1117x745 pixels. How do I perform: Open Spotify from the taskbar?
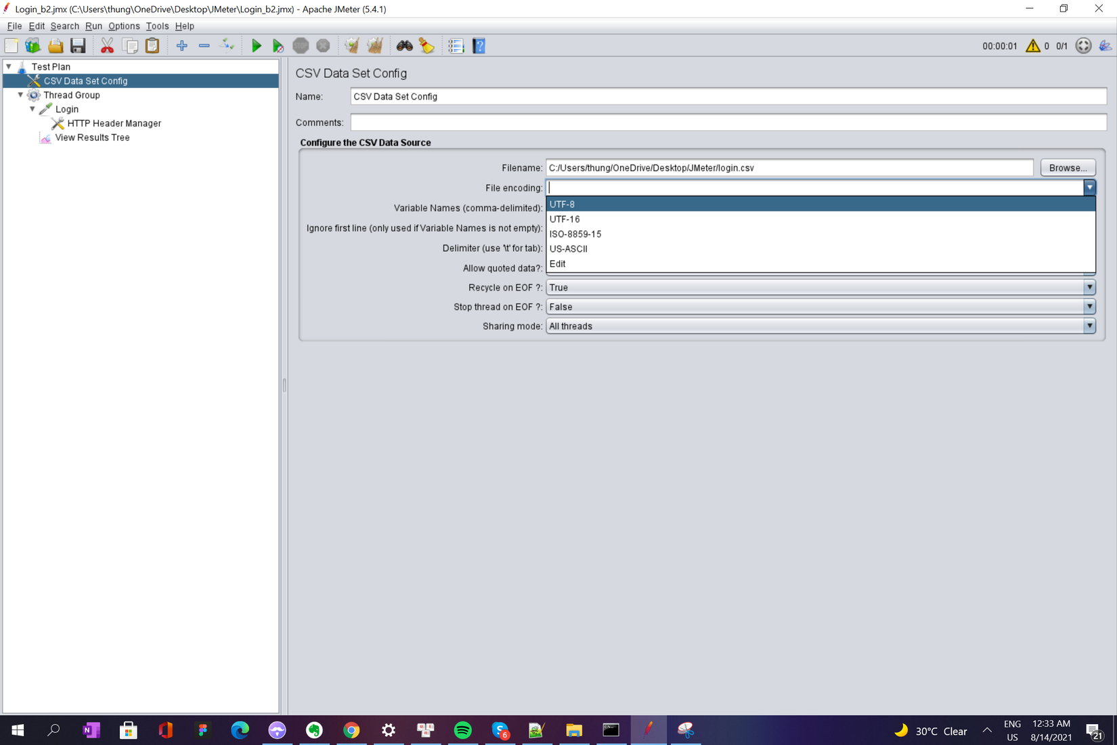(463, 730)
